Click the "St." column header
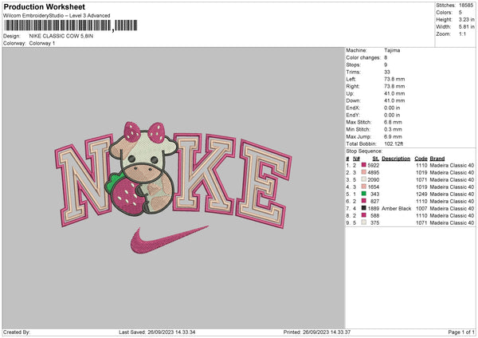This screenshot has width=478, height=338. [x=376, y=159]
